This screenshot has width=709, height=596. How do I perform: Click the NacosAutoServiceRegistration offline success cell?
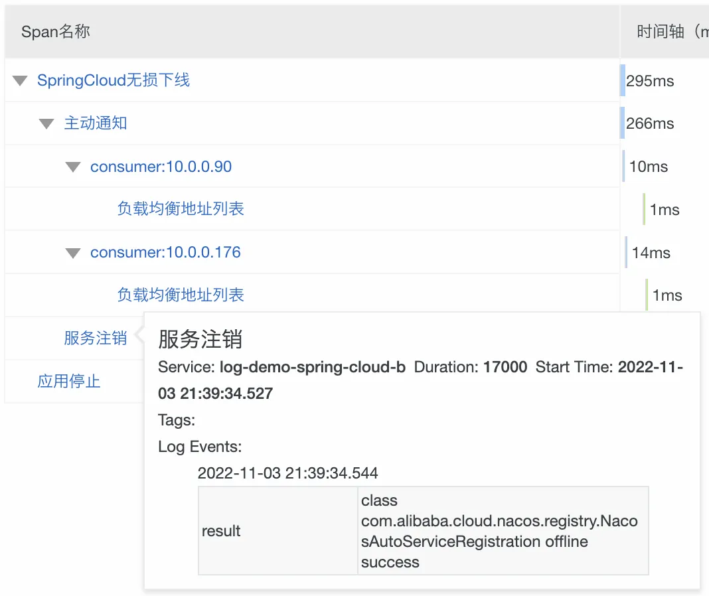point(503,531)
